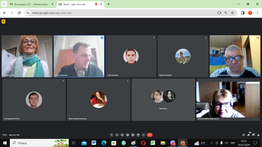Open more options three-dot menu in Meet
The width and height of the screenshot is (262, 147).
(x=143, y=135)
